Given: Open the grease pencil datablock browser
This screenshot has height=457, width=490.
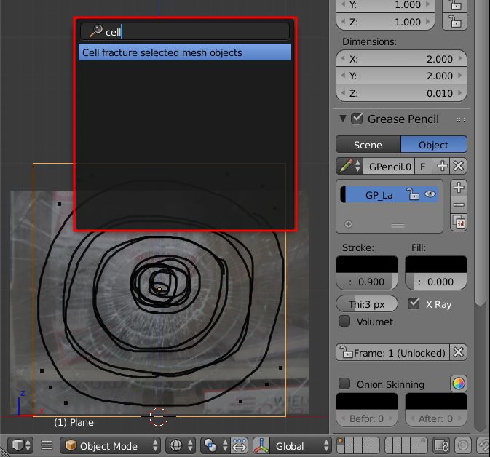Looking at the screenshot, I should pos(350,166).
